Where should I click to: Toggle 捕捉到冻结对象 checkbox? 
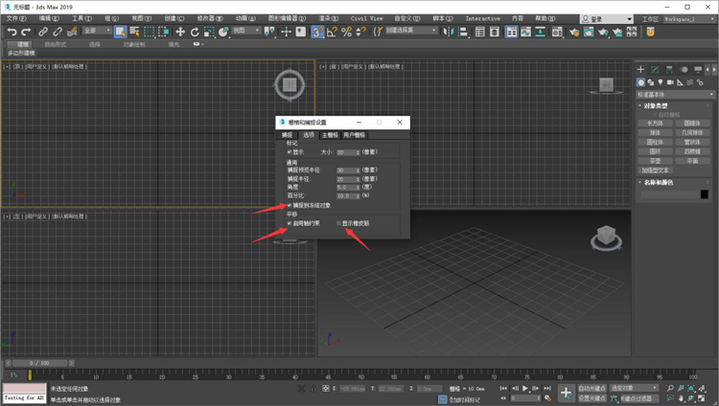pos(290,205)
